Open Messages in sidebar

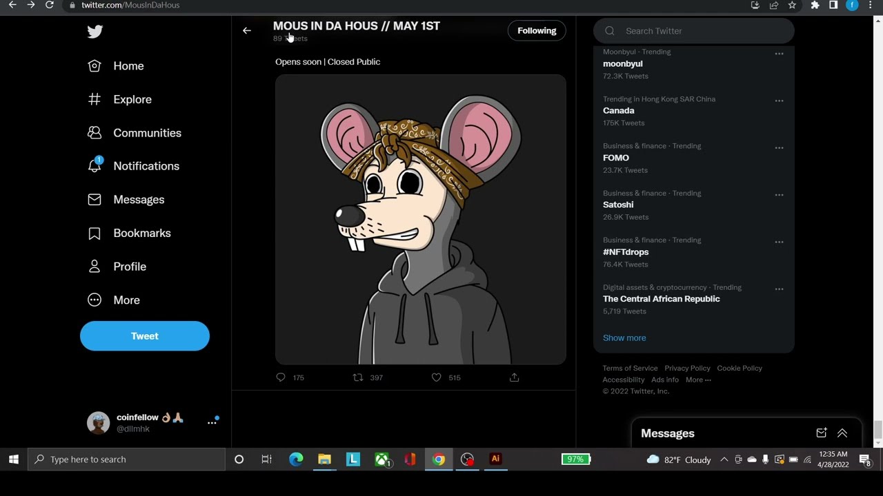pyautogui.click(x=126, y=200)
